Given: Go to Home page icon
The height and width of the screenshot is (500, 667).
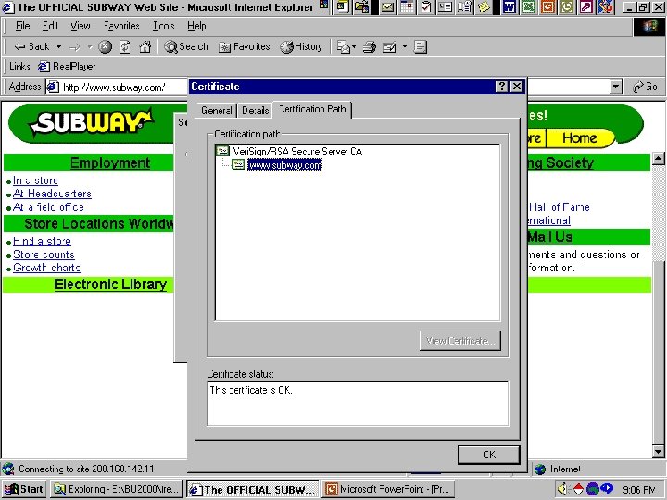Looking at the screenshot, I should (145, 47).
